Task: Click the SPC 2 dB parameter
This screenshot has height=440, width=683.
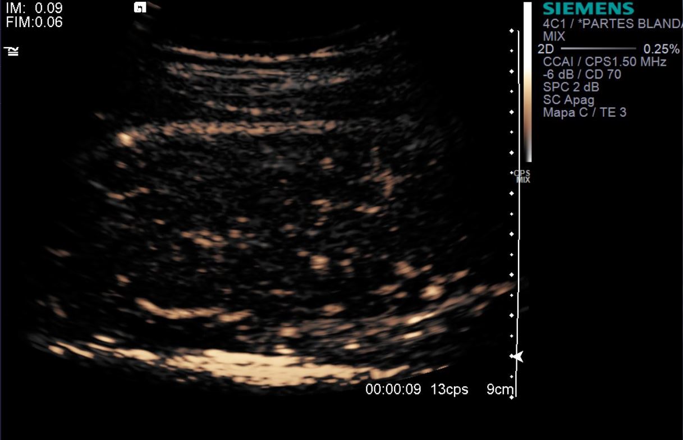Action: [571, 87]
